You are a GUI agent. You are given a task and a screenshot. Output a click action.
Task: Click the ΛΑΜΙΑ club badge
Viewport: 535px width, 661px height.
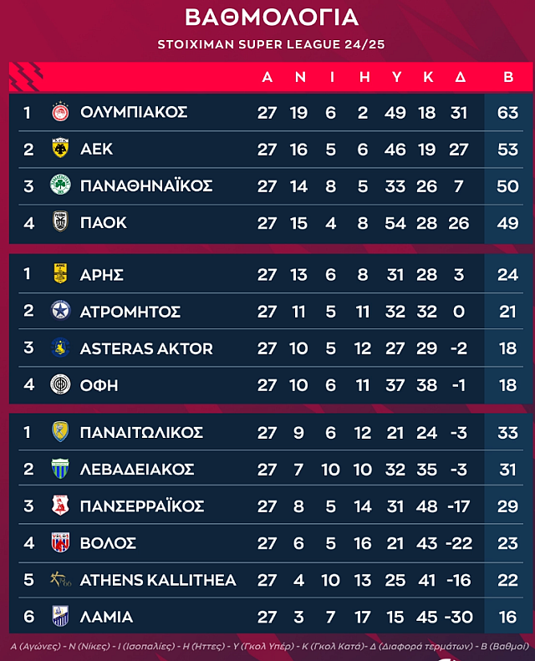pyautogui.click(x=60, y=616)
